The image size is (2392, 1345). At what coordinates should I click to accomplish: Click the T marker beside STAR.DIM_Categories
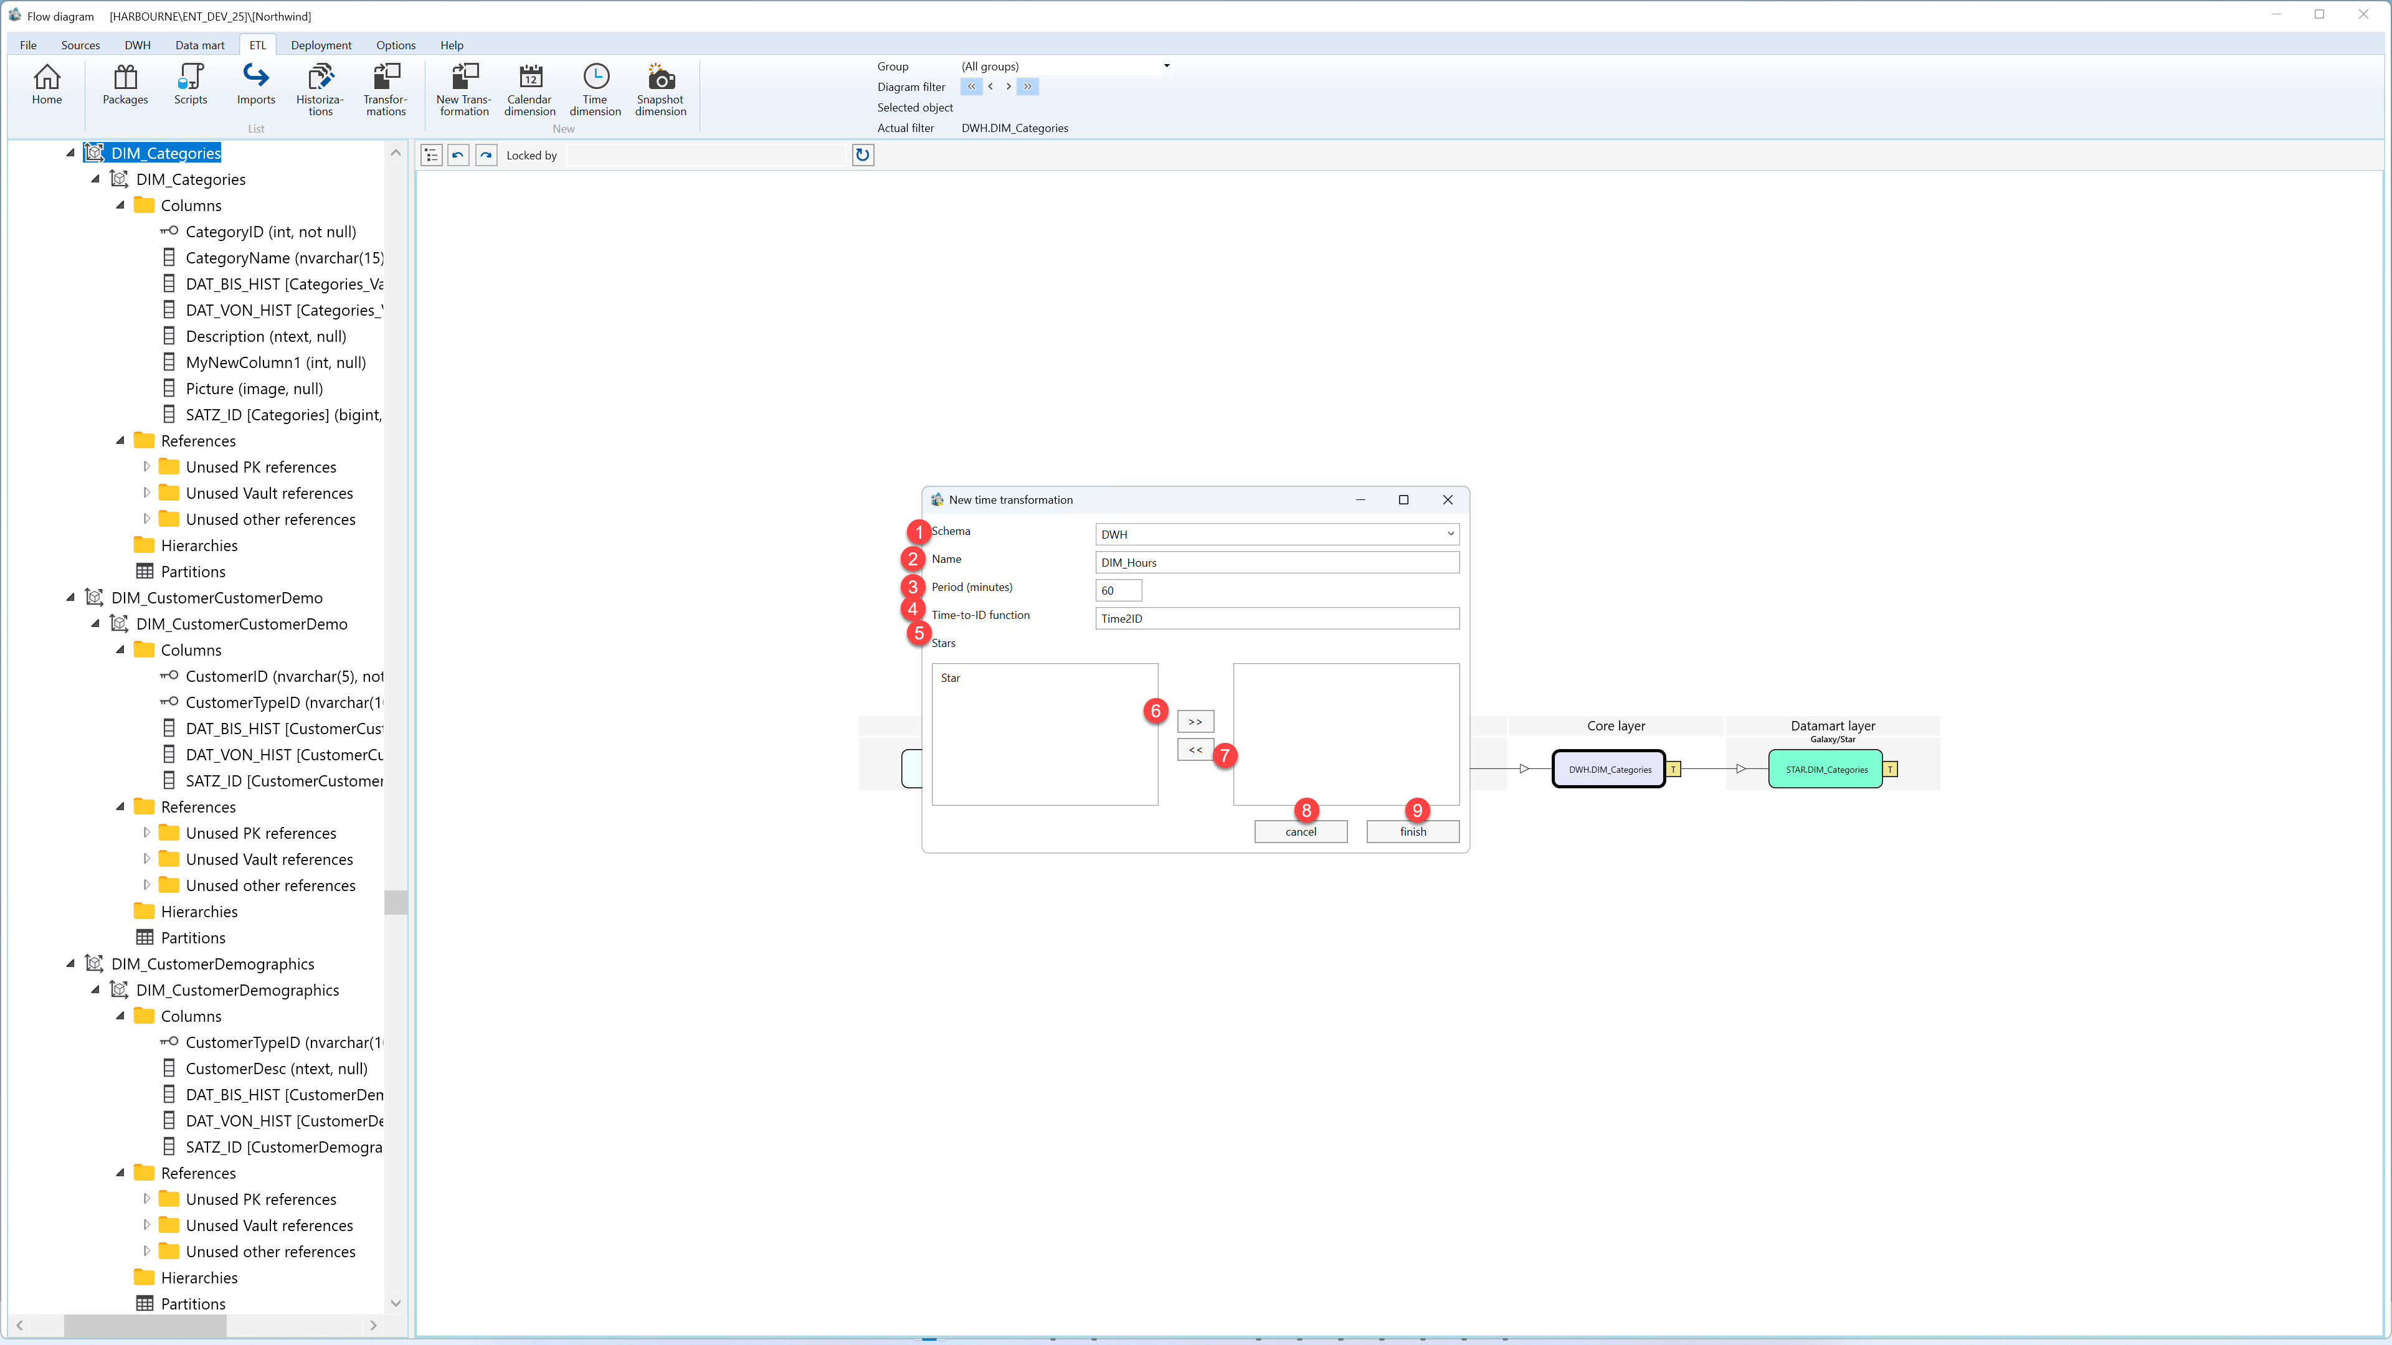coord(1890,770)
